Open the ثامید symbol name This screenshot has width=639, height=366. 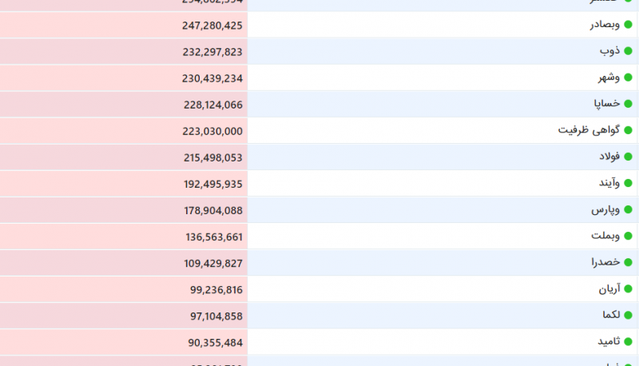(608, 341)
